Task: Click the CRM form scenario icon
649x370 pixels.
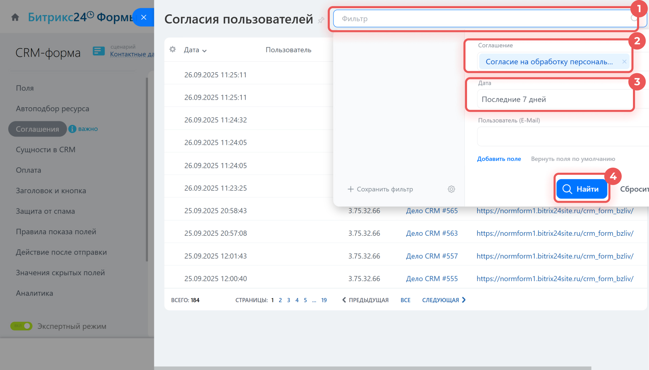Action: [99, 51]
